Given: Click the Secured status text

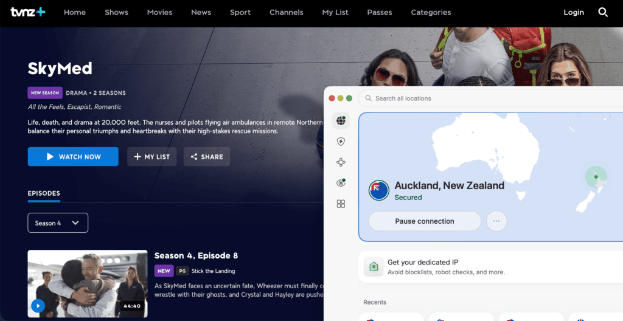Looking at the screenshot, I should [408, 198].
